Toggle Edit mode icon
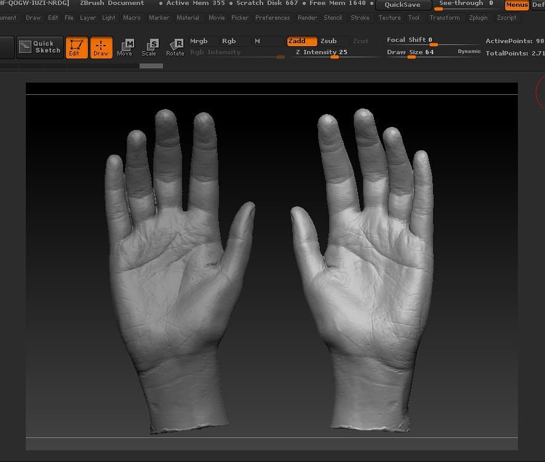This screenshot has width=545, height=462. tap(76, 47)
